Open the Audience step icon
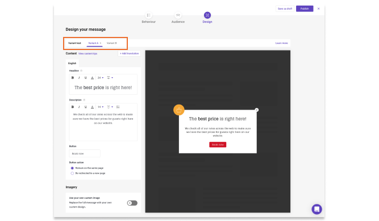 point(178,15)
